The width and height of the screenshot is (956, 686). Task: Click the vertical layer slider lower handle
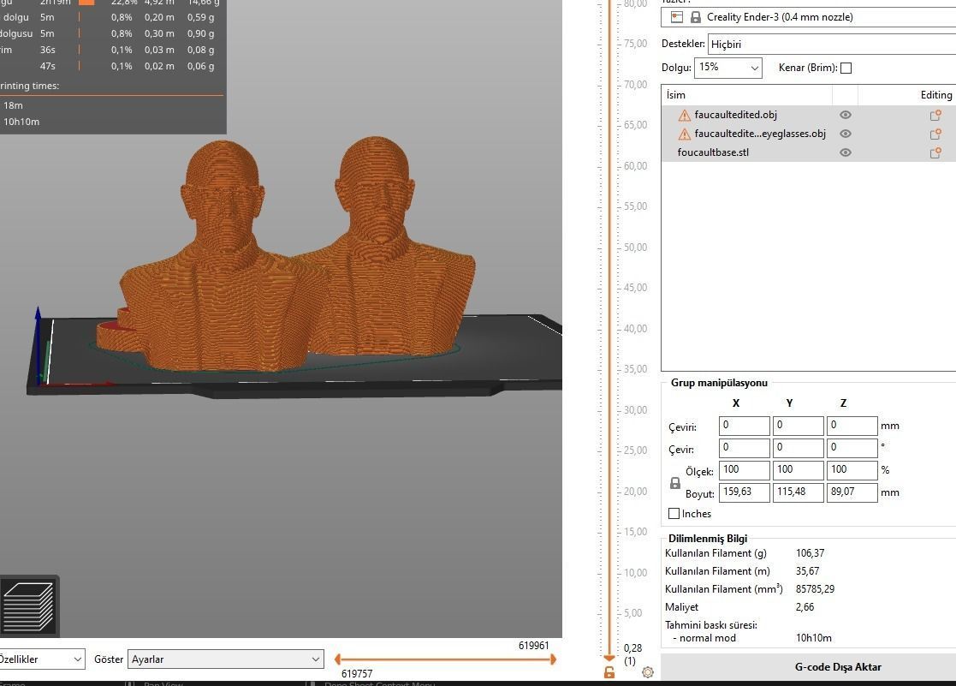coord(609,658)
